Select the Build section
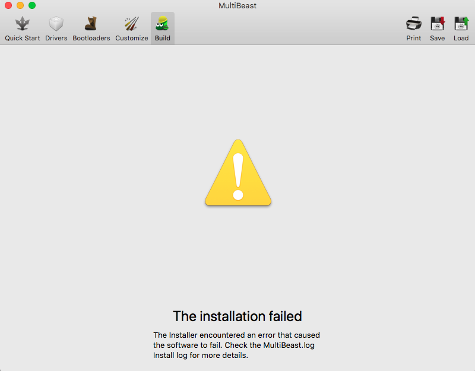The height and width of the screenshot is (371, 475). click(163, 28)
